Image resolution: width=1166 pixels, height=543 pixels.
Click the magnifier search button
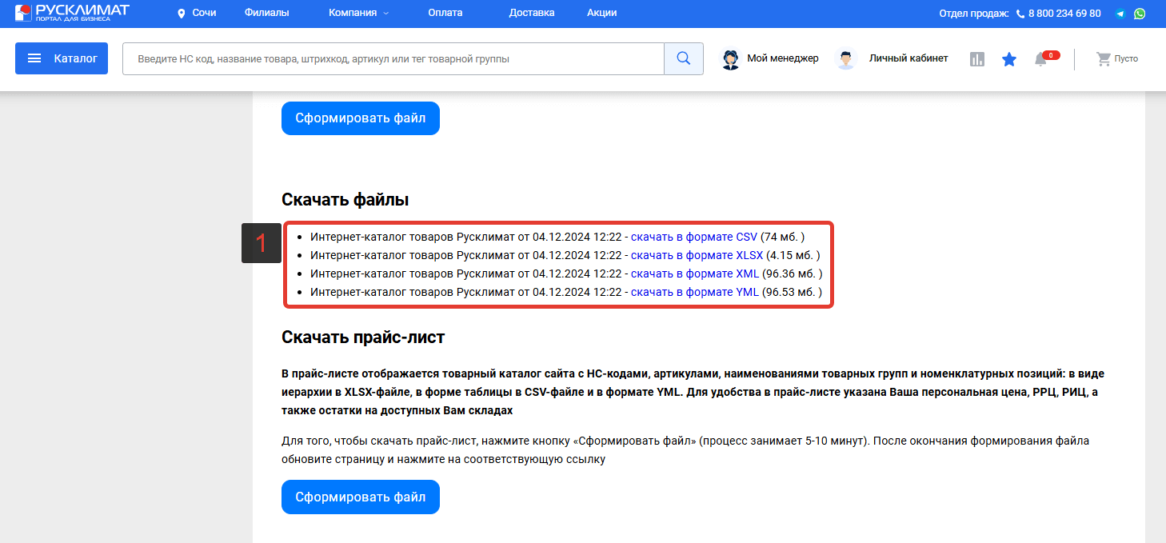pyautogui.click(x=684, y=58)
